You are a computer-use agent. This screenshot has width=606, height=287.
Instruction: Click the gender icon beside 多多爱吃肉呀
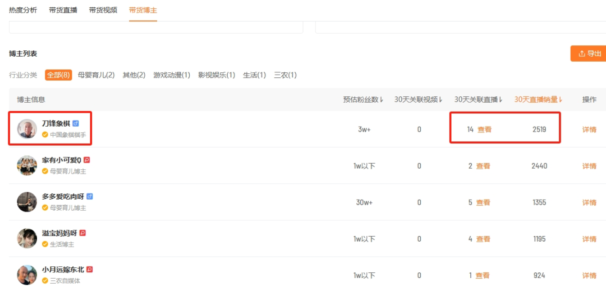[x=90, y=196]
